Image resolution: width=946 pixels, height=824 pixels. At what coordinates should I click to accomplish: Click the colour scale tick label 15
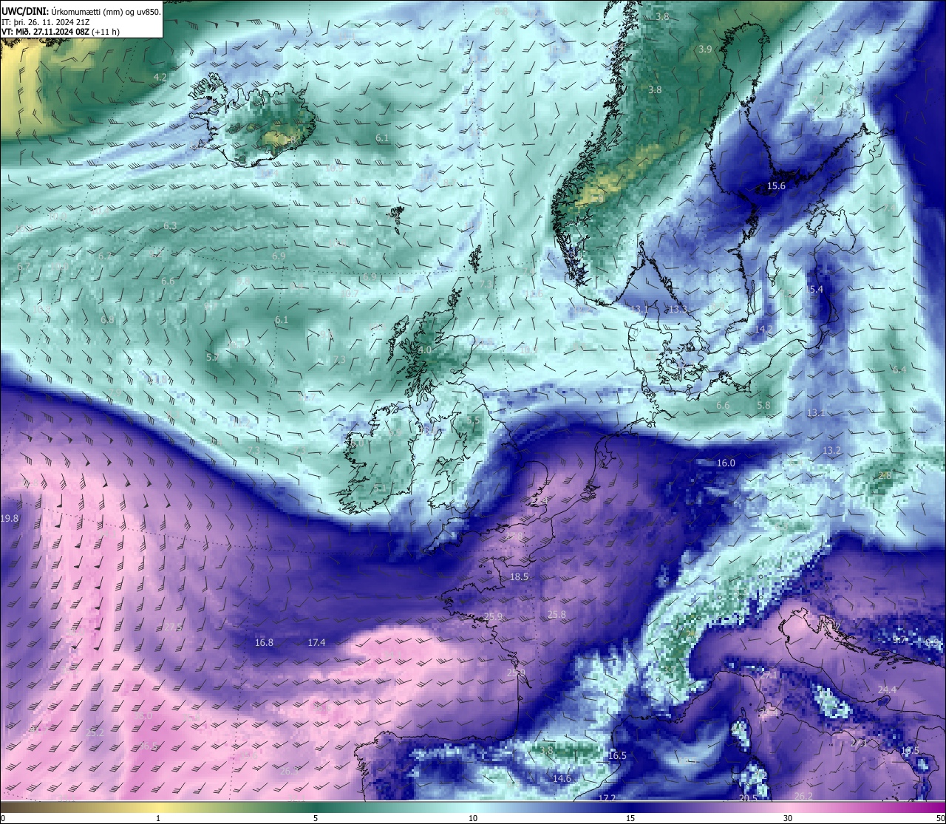630,818
